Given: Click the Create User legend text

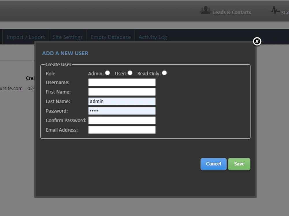Looking at the screenshot, I should point(58,65).
